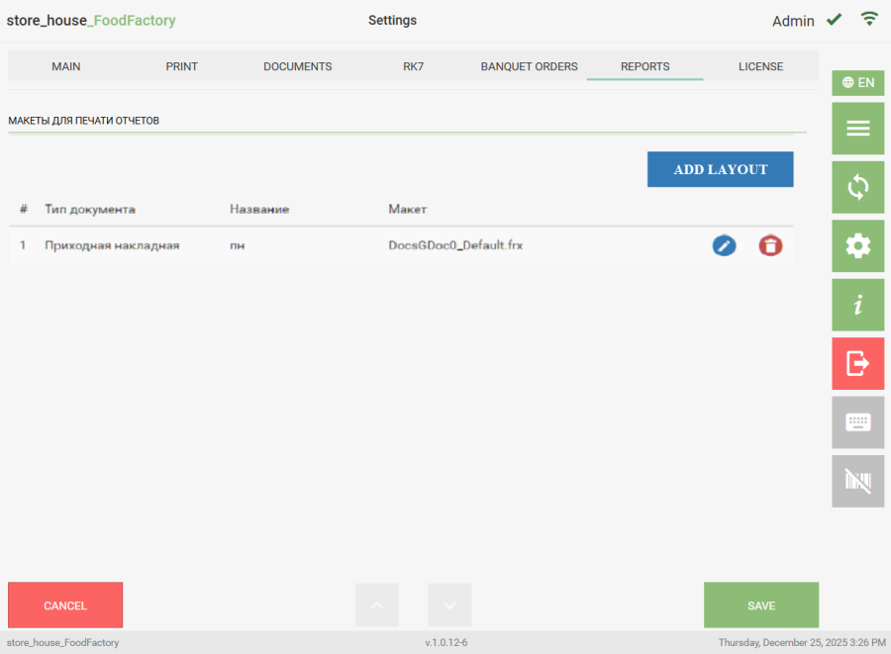Click the ADD LAYOUT button
Screen dimensions: 891x654
pos(720,169)
